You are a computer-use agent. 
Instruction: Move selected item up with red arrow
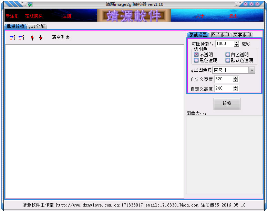coord(32,38)
